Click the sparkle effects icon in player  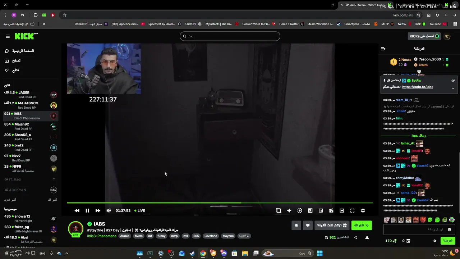pos(289,210)
